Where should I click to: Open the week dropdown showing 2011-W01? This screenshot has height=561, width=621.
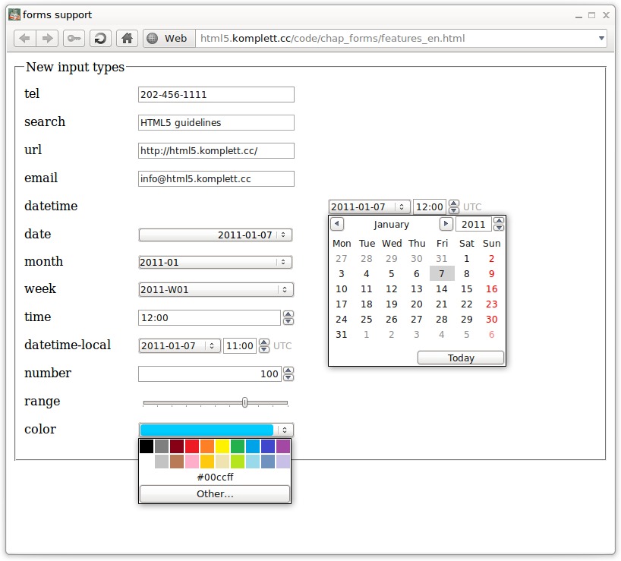pyautogui.click(x=284, y=290)
